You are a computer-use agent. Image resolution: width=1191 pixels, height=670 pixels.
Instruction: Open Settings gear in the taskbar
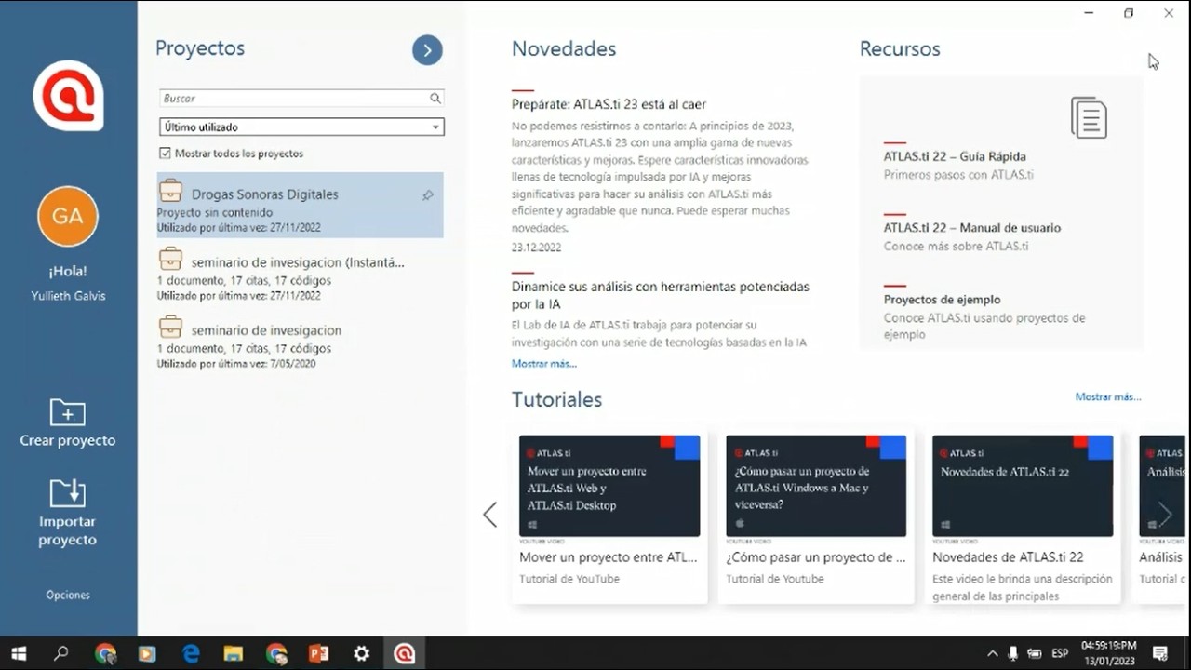pos(362,653)
